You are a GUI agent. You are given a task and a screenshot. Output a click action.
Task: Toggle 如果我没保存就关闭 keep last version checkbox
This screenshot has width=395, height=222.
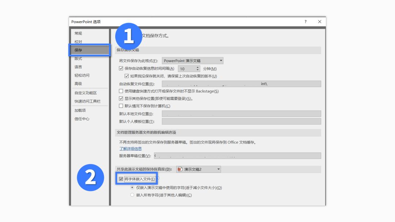coord(127,76)
